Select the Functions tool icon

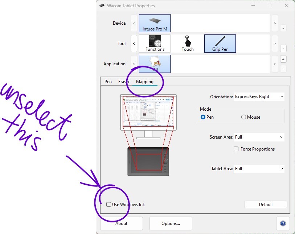tap(155, 44)
